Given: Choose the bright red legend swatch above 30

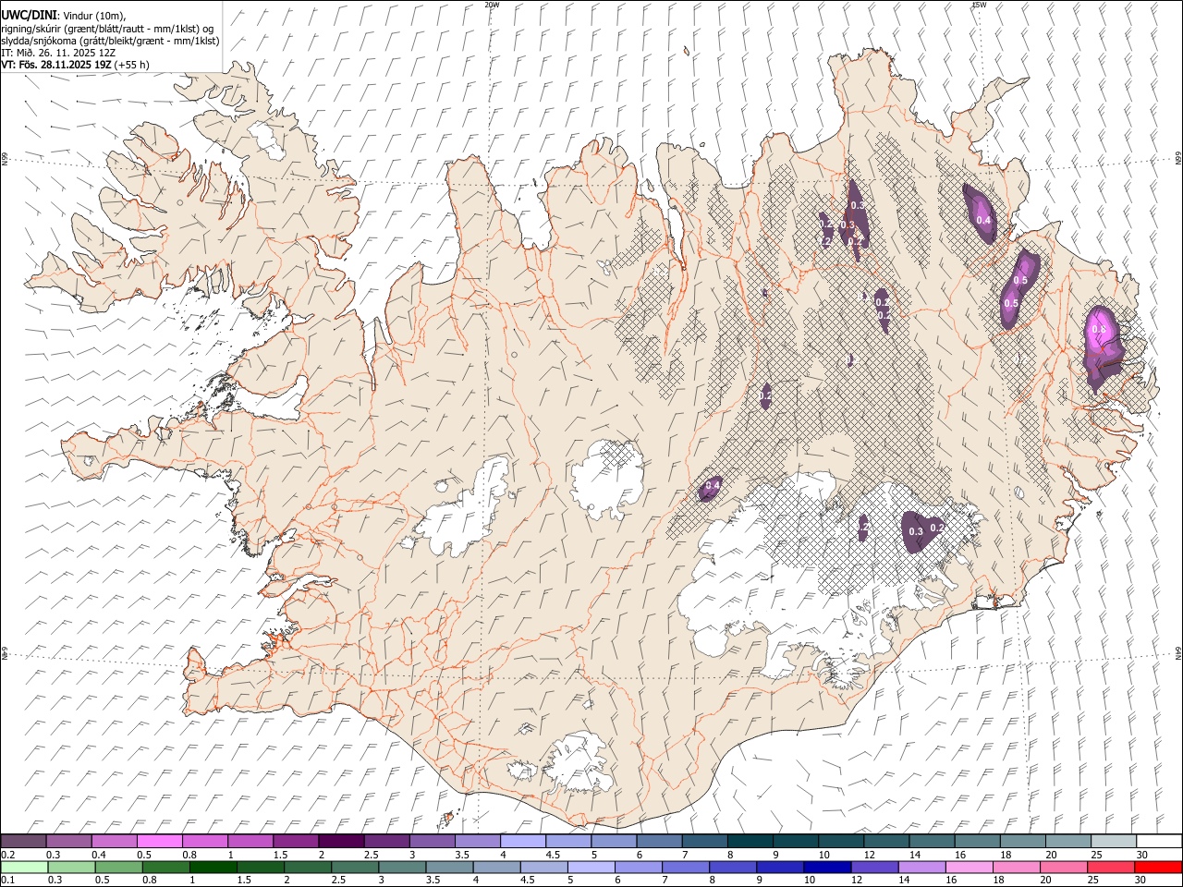Looking at the screenshot, I should click(1157, 867).
